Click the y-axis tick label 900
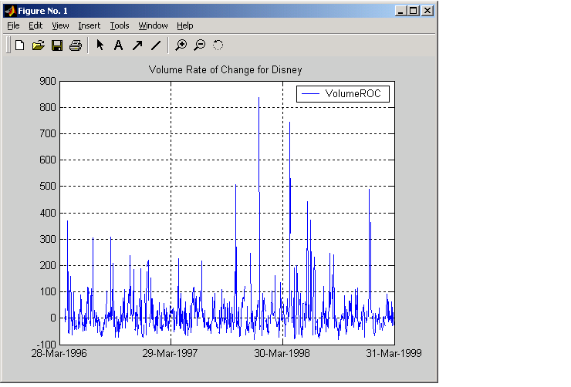 pos(48,81)
